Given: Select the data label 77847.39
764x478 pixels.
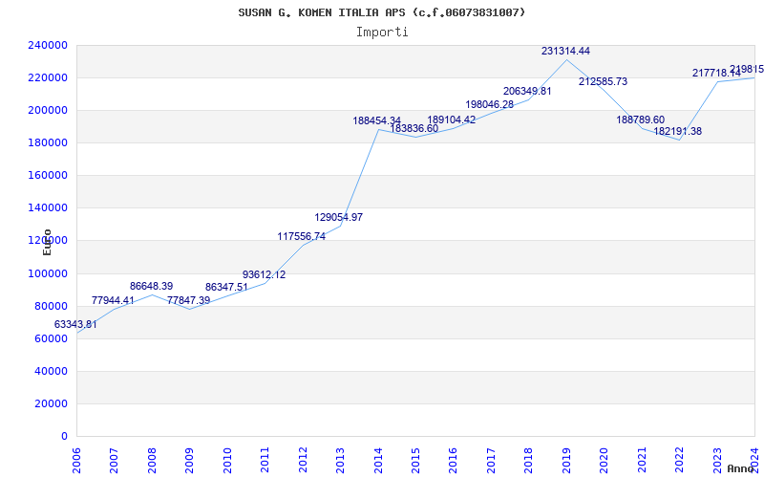Looking at the screenshot, I should pos(188,300).
